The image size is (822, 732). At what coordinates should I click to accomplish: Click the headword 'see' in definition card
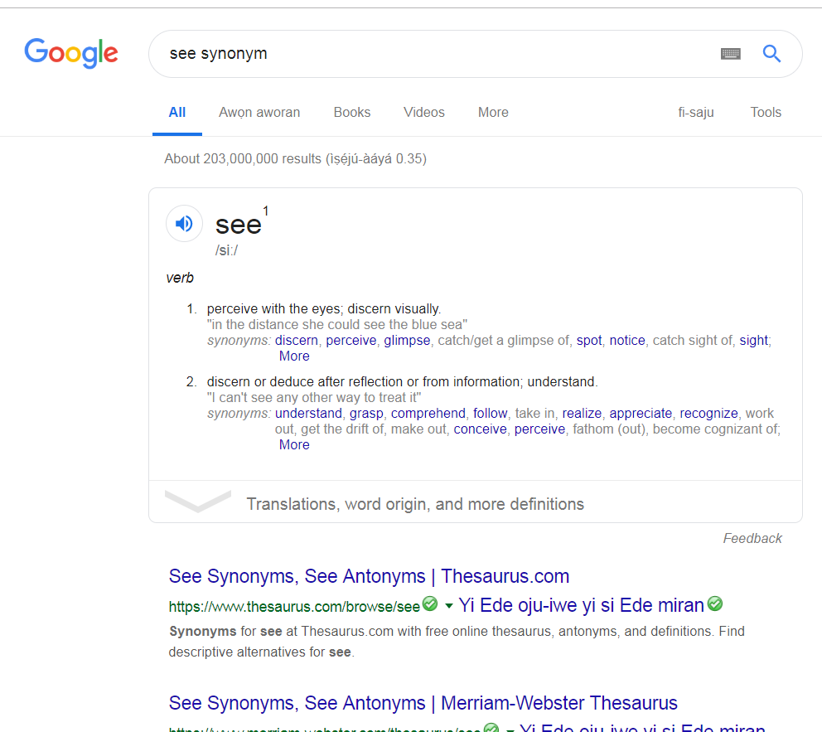239,225
